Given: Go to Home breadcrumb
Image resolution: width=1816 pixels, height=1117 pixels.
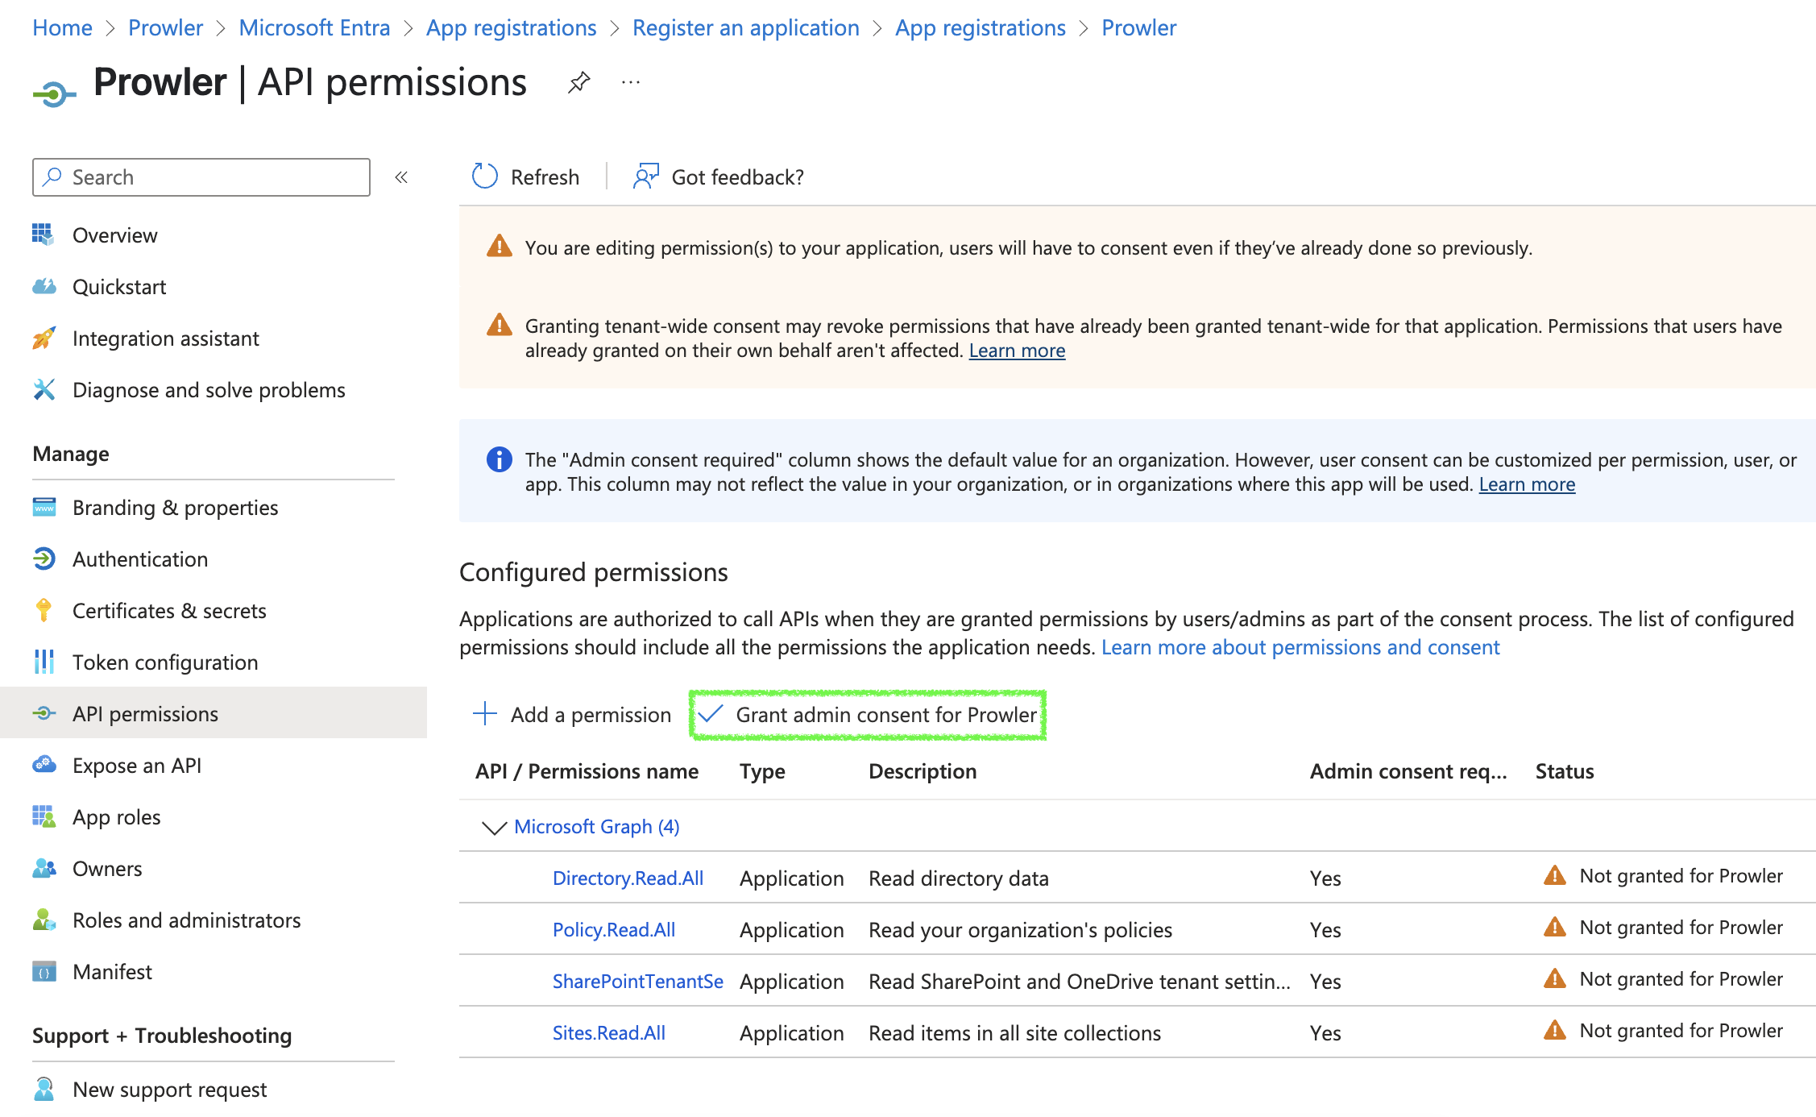Looking at the screenshot, I should coord(62,27).
